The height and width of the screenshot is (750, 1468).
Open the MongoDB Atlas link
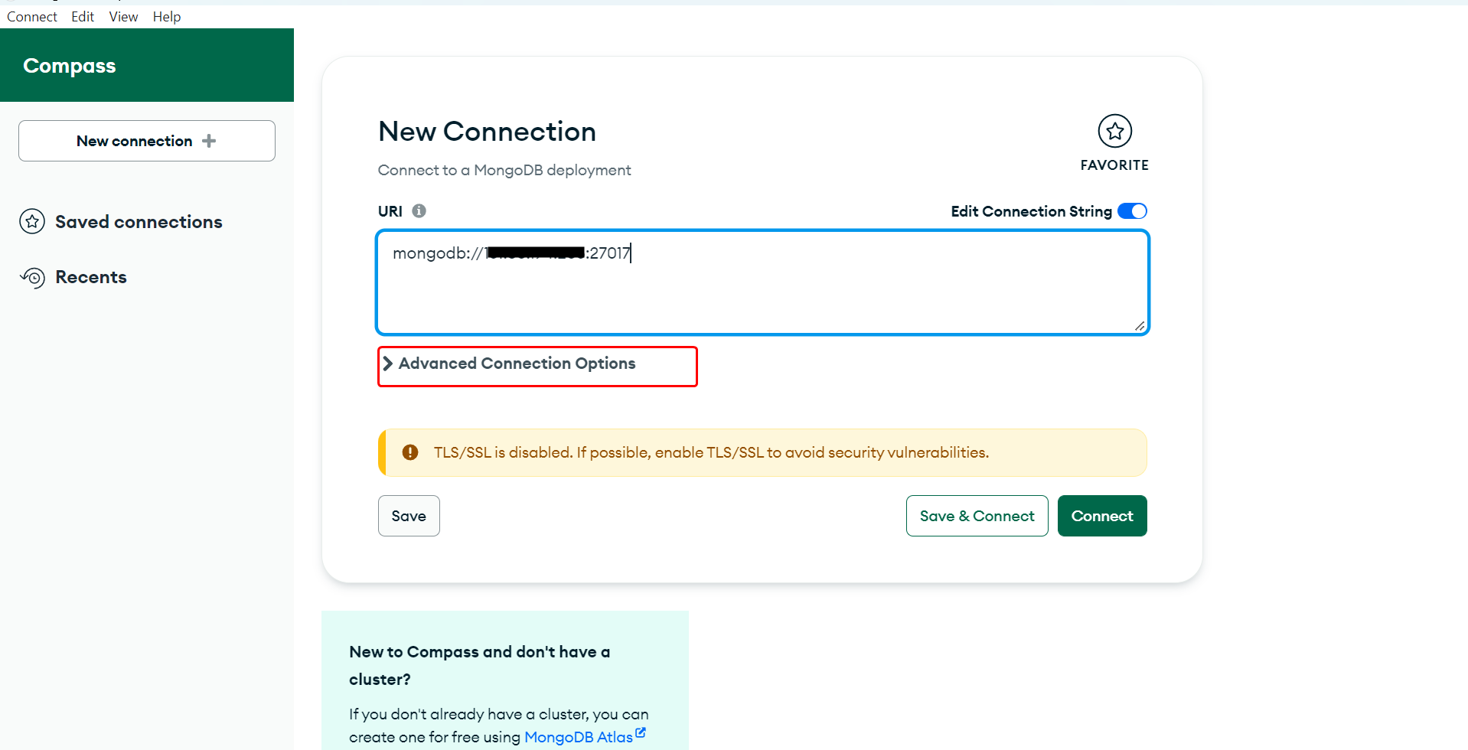point(578,737)
